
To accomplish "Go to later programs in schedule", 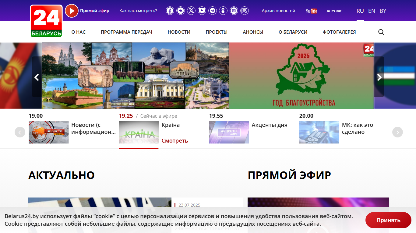I will coord(397,132).
